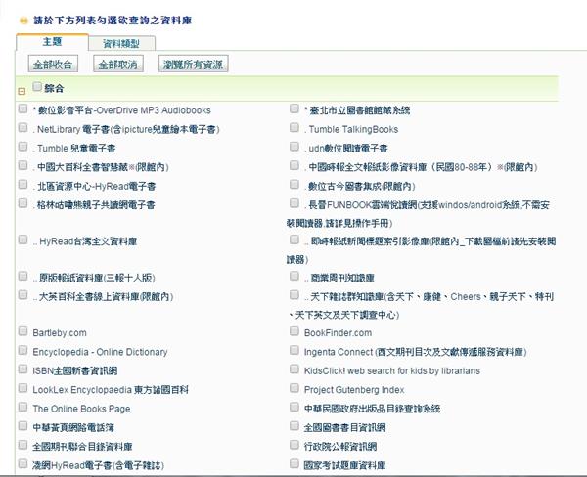Check the udn數位閱讀電子書 checkbox

coord(294,147)
